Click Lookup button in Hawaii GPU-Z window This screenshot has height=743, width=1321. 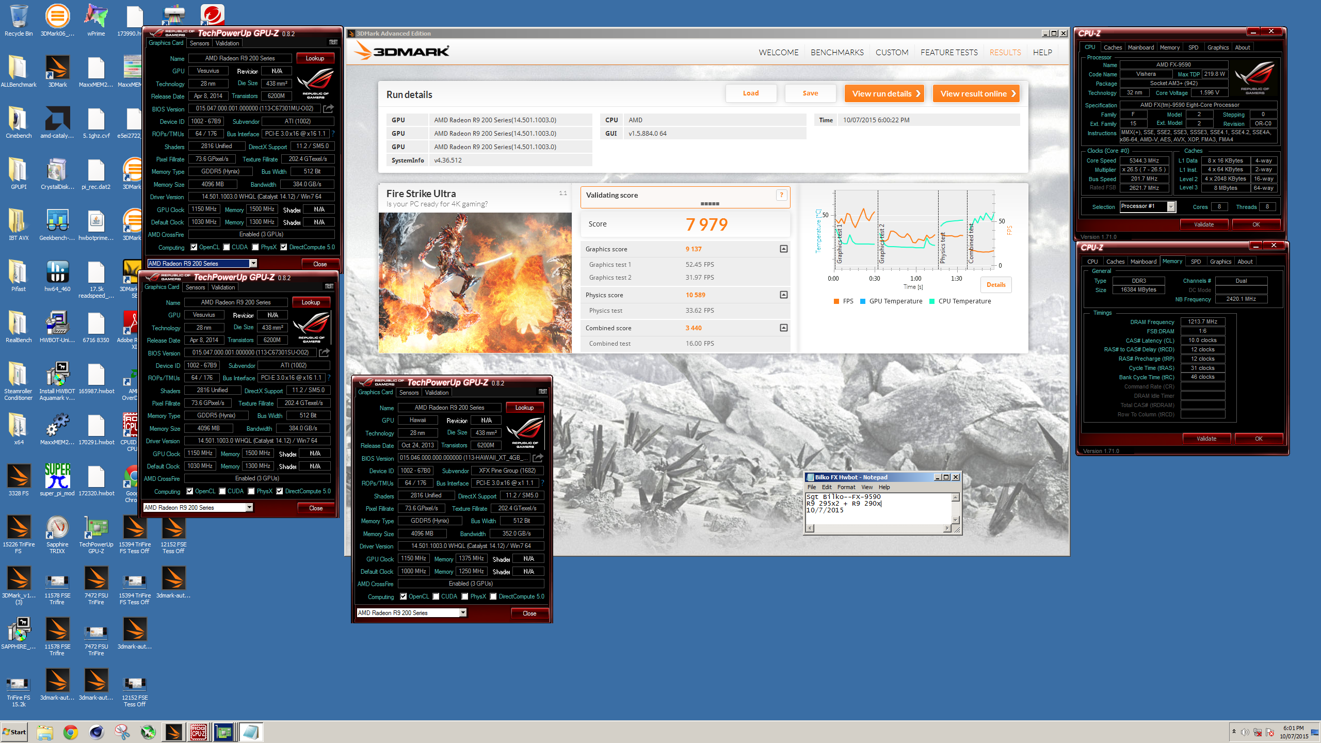(524, 408)
